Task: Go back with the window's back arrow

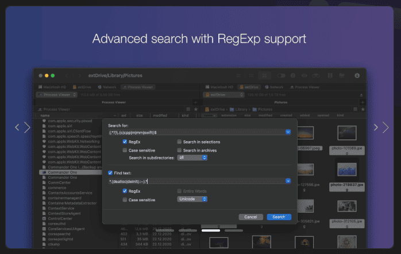Action: point(67,76)
